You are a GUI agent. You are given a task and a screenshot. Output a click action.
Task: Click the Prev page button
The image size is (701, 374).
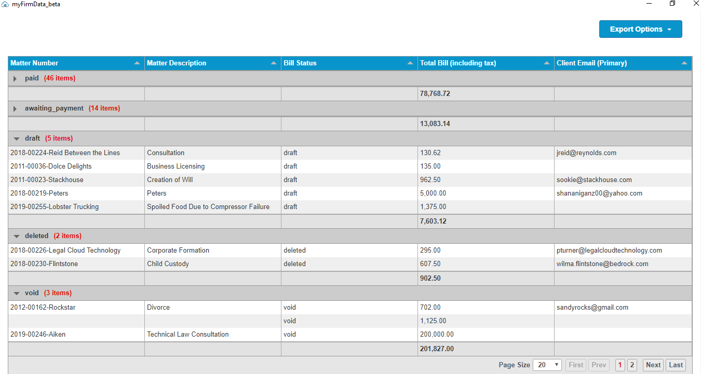[x=599, y=365]
